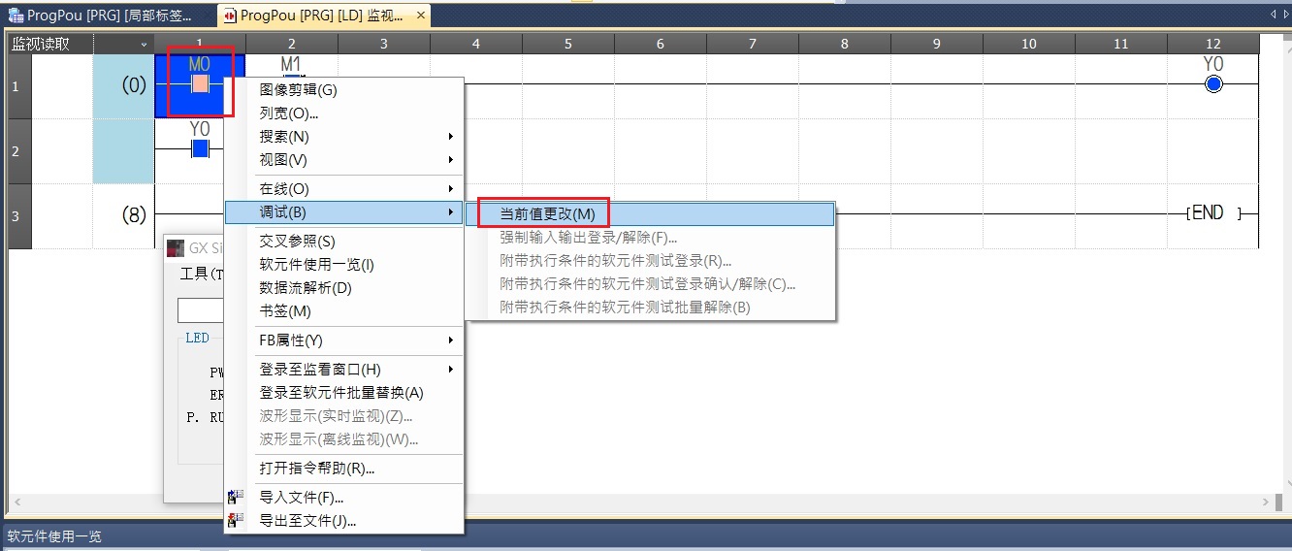The width and height of the screenshot is (1292, 551).
Task: Click the import file (导入文件) icon
Action: pyautogui.click(x=236, y=498)
